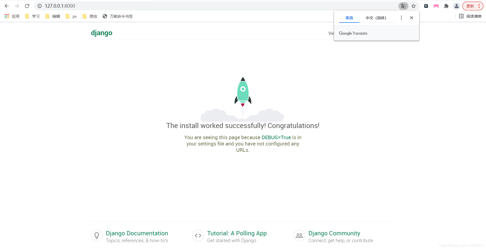Screen dimensions: 486x250
Task: Click 'Connect, get help, or contribute' text
Action: (x=341, y=241)
